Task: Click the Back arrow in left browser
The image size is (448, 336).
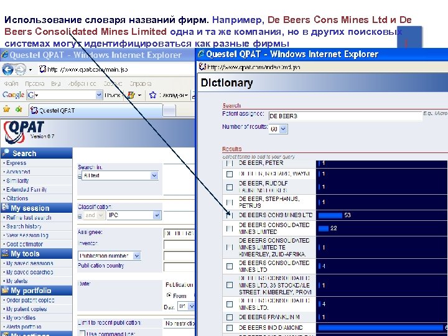Action: (7, 70)
